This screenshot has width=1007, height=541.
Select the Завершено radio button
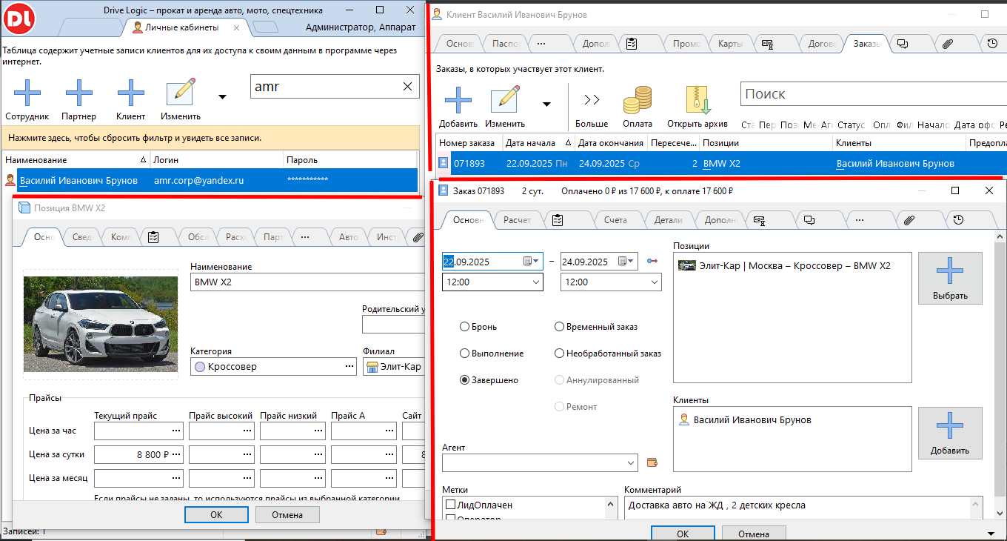(464, 380)
